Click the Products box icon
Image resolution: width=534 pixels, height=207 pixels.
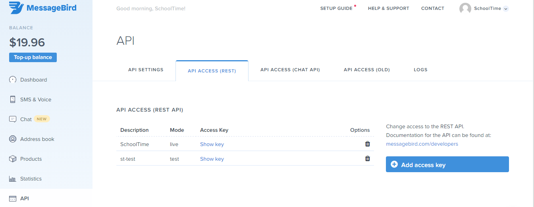[x=13, y=159]
